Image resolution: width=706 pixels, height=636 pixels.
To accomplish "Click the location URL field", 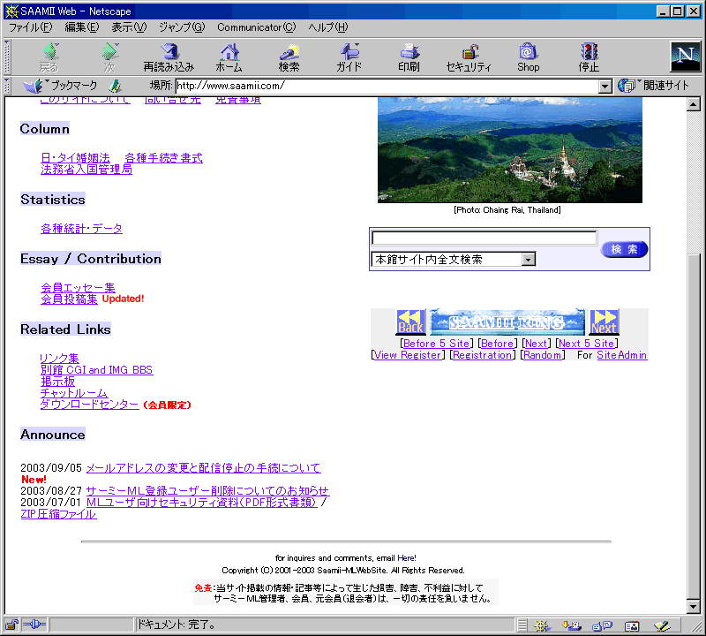I will click(387, 86).
